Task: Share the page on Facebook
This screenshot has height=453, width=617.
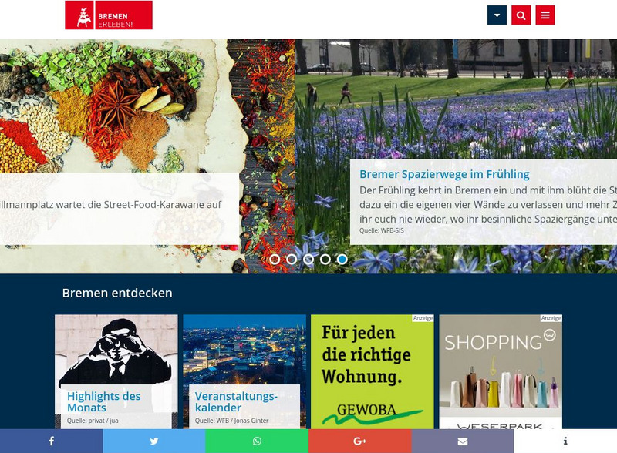Action: tap(51, 441)
